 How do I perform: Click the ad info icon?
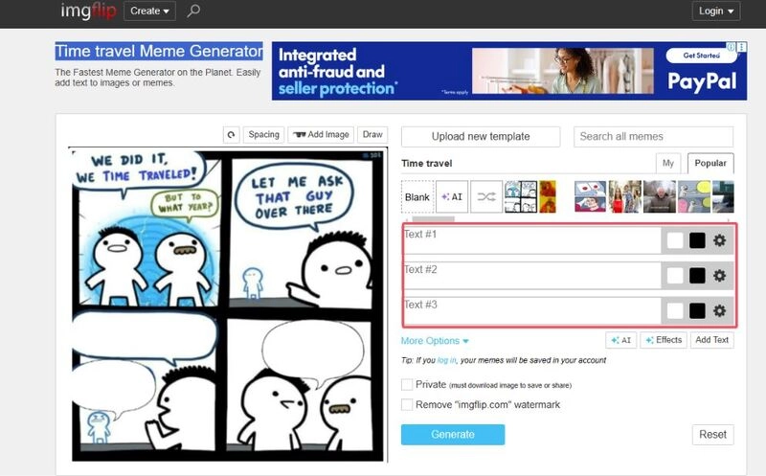click(x=731, y=47)
